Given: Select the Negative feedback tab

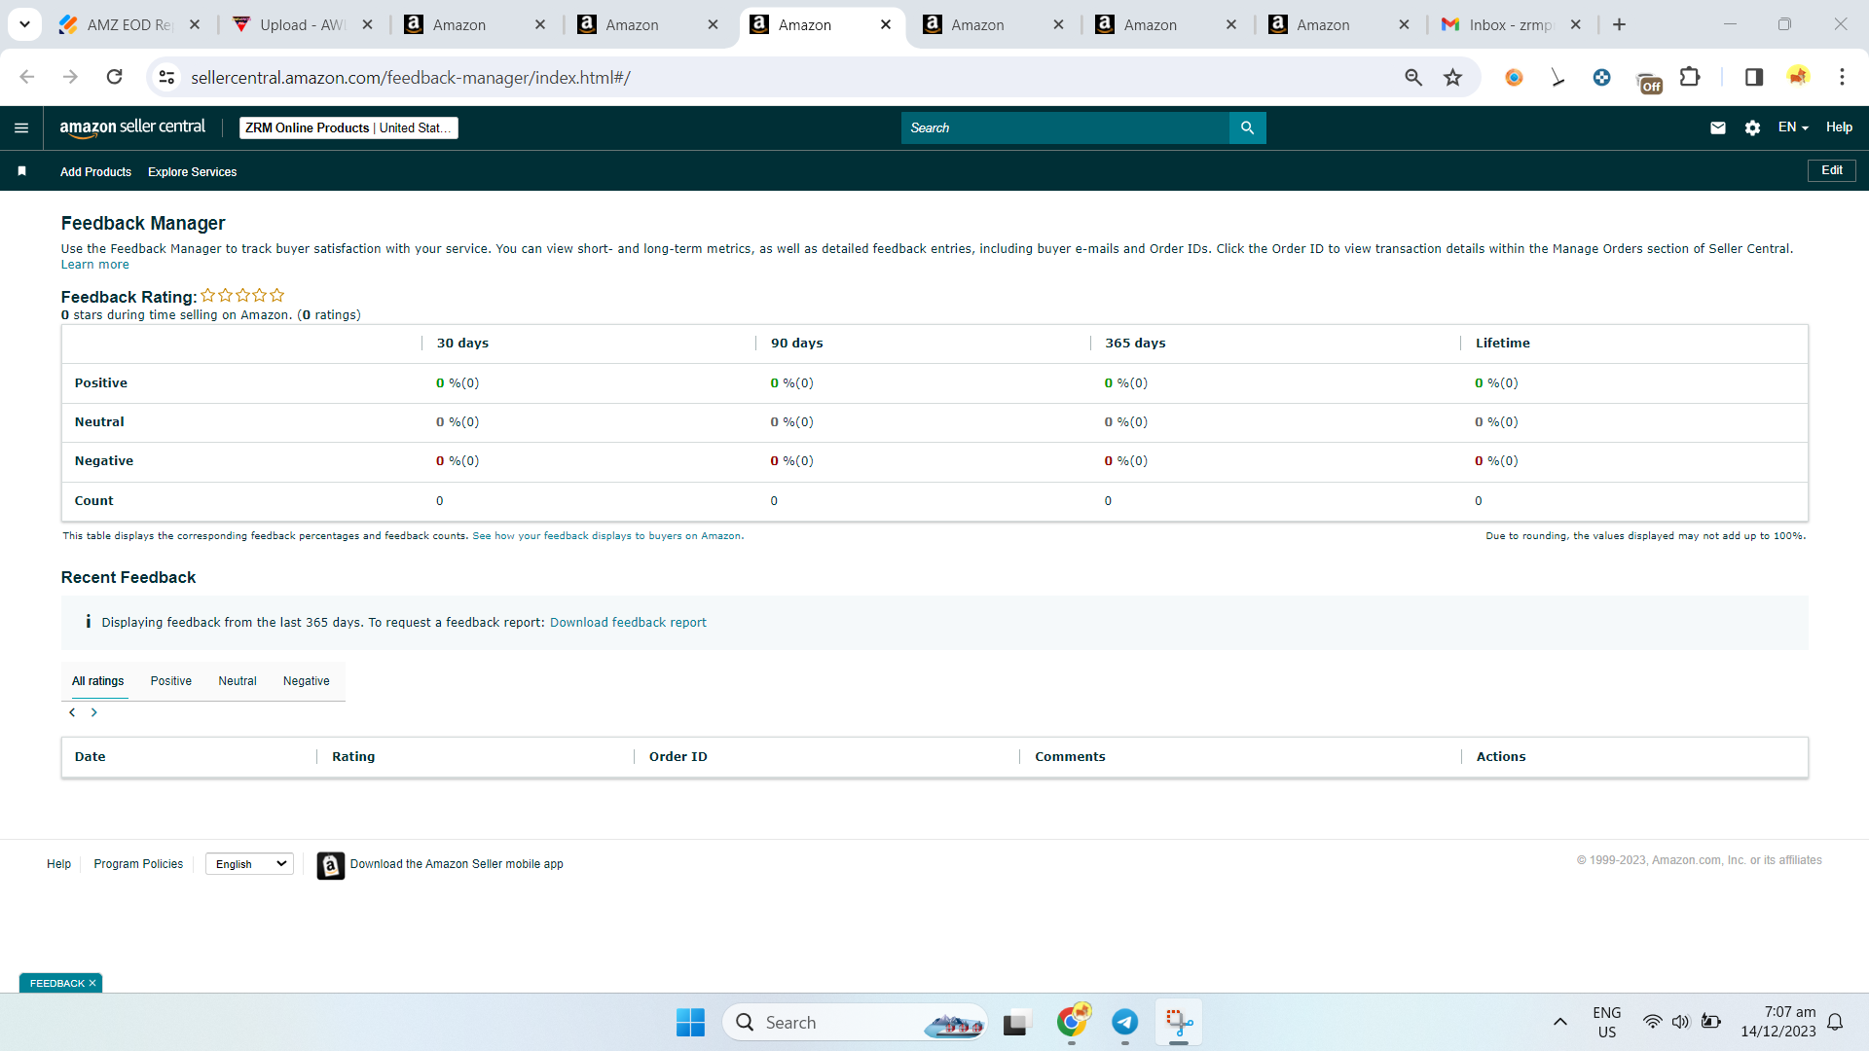Looking at the screenshot, I should tap(307, 681).
